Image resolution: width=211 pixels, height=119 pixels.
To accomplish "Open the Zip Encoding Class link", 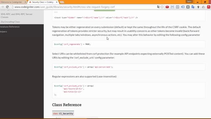I will pyautogui.click(x=10, y=22).
